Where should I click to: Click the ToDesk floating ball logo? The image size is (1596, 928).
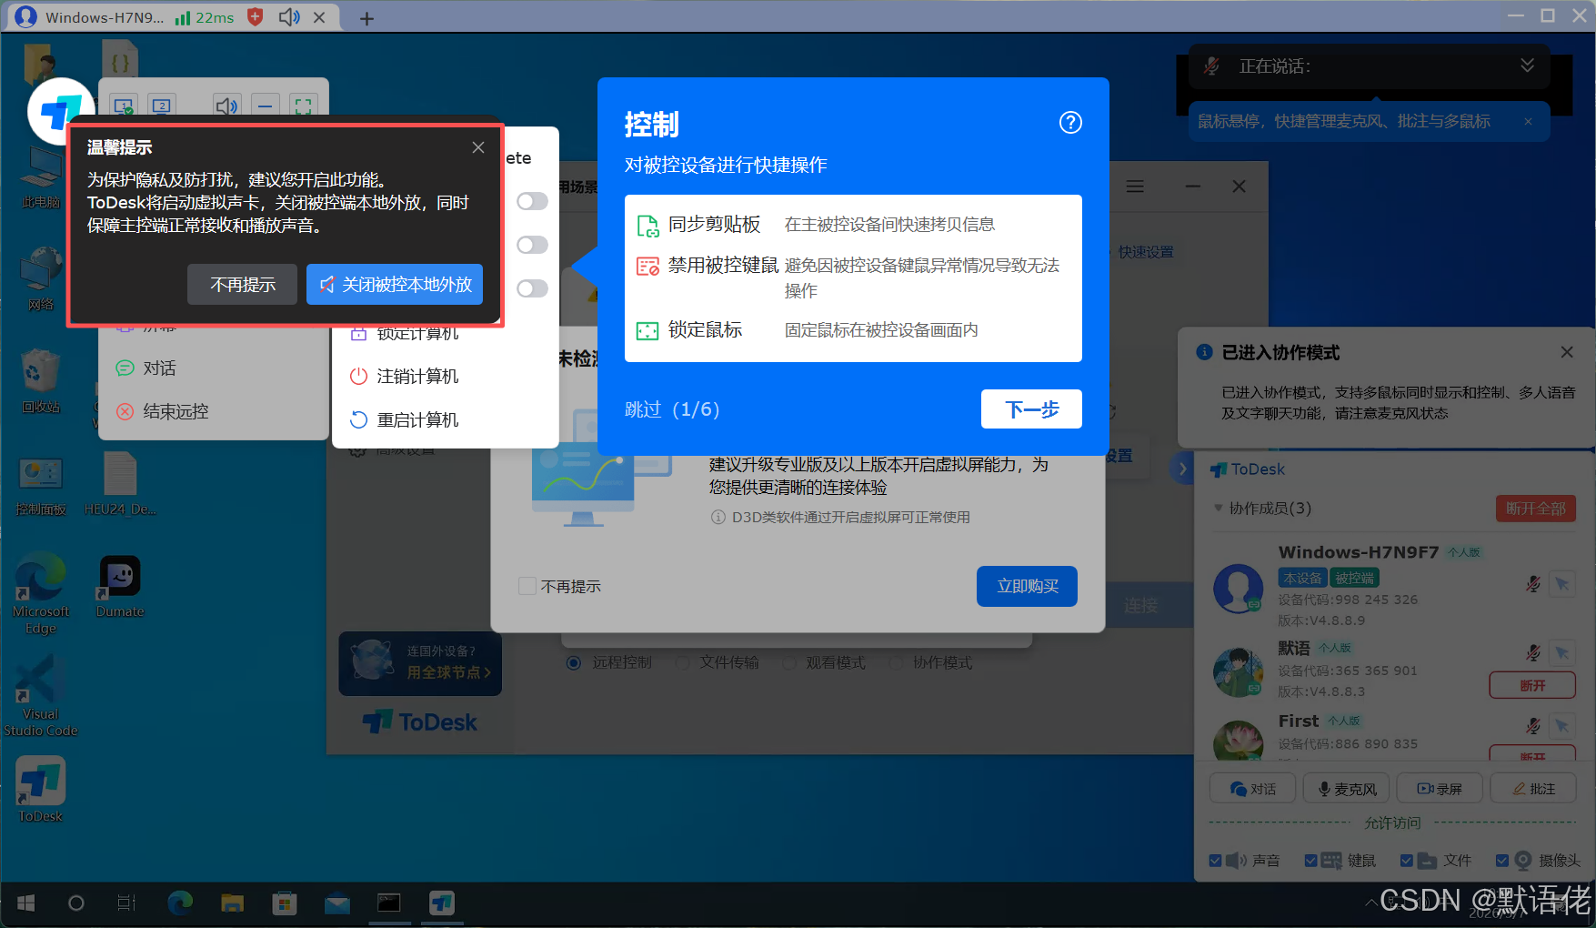[60, 110]
